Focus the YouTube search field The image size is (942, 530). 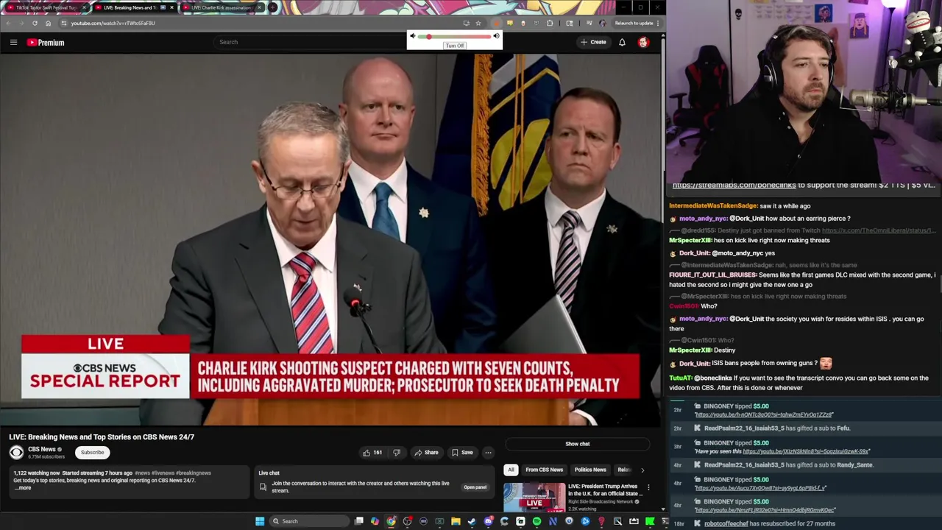point(309,42)
